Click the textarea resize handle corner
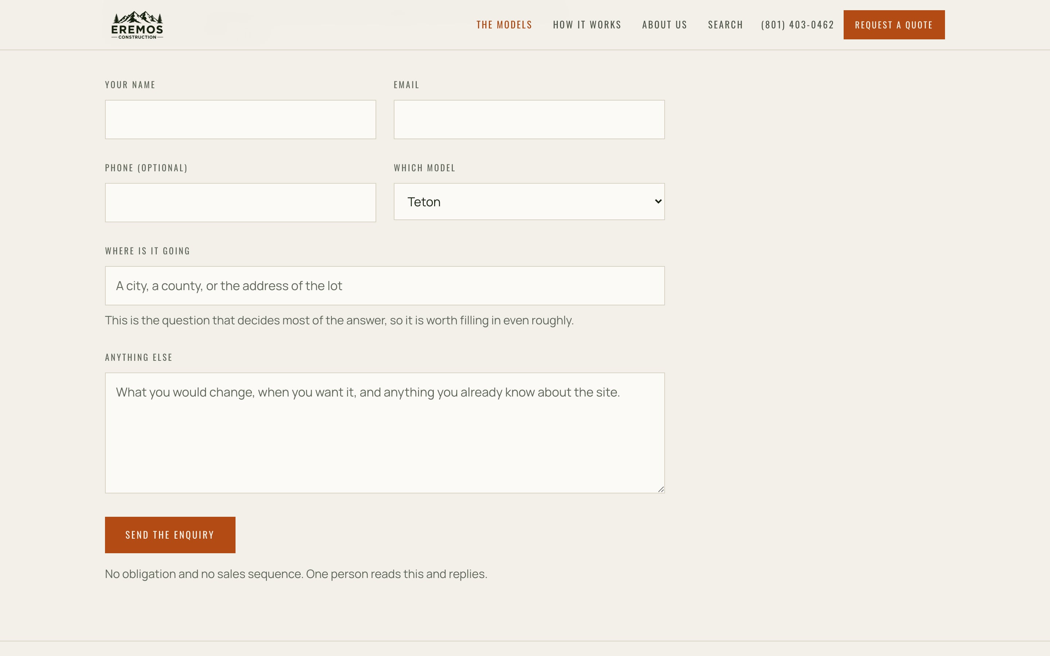Image resolution: width=1050 pixels, height=656 pixels. (661, 489)
